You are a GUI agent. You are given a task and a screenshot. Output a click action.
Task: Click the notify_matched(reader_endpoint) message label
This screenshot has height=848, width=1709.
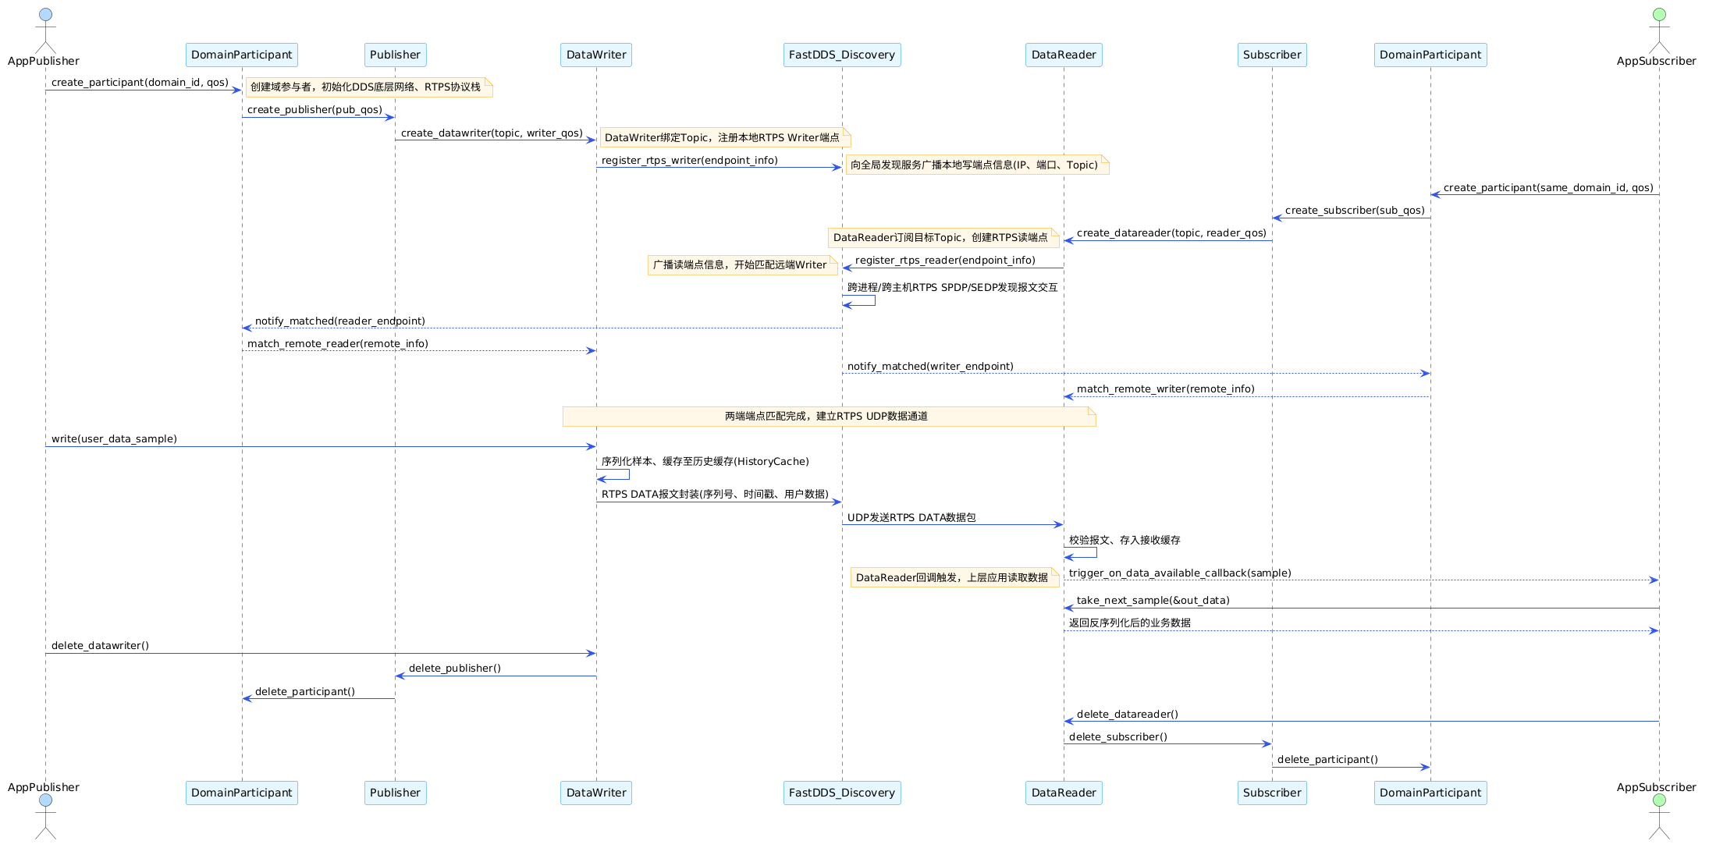pyautogui.click(x=340, y=321)
